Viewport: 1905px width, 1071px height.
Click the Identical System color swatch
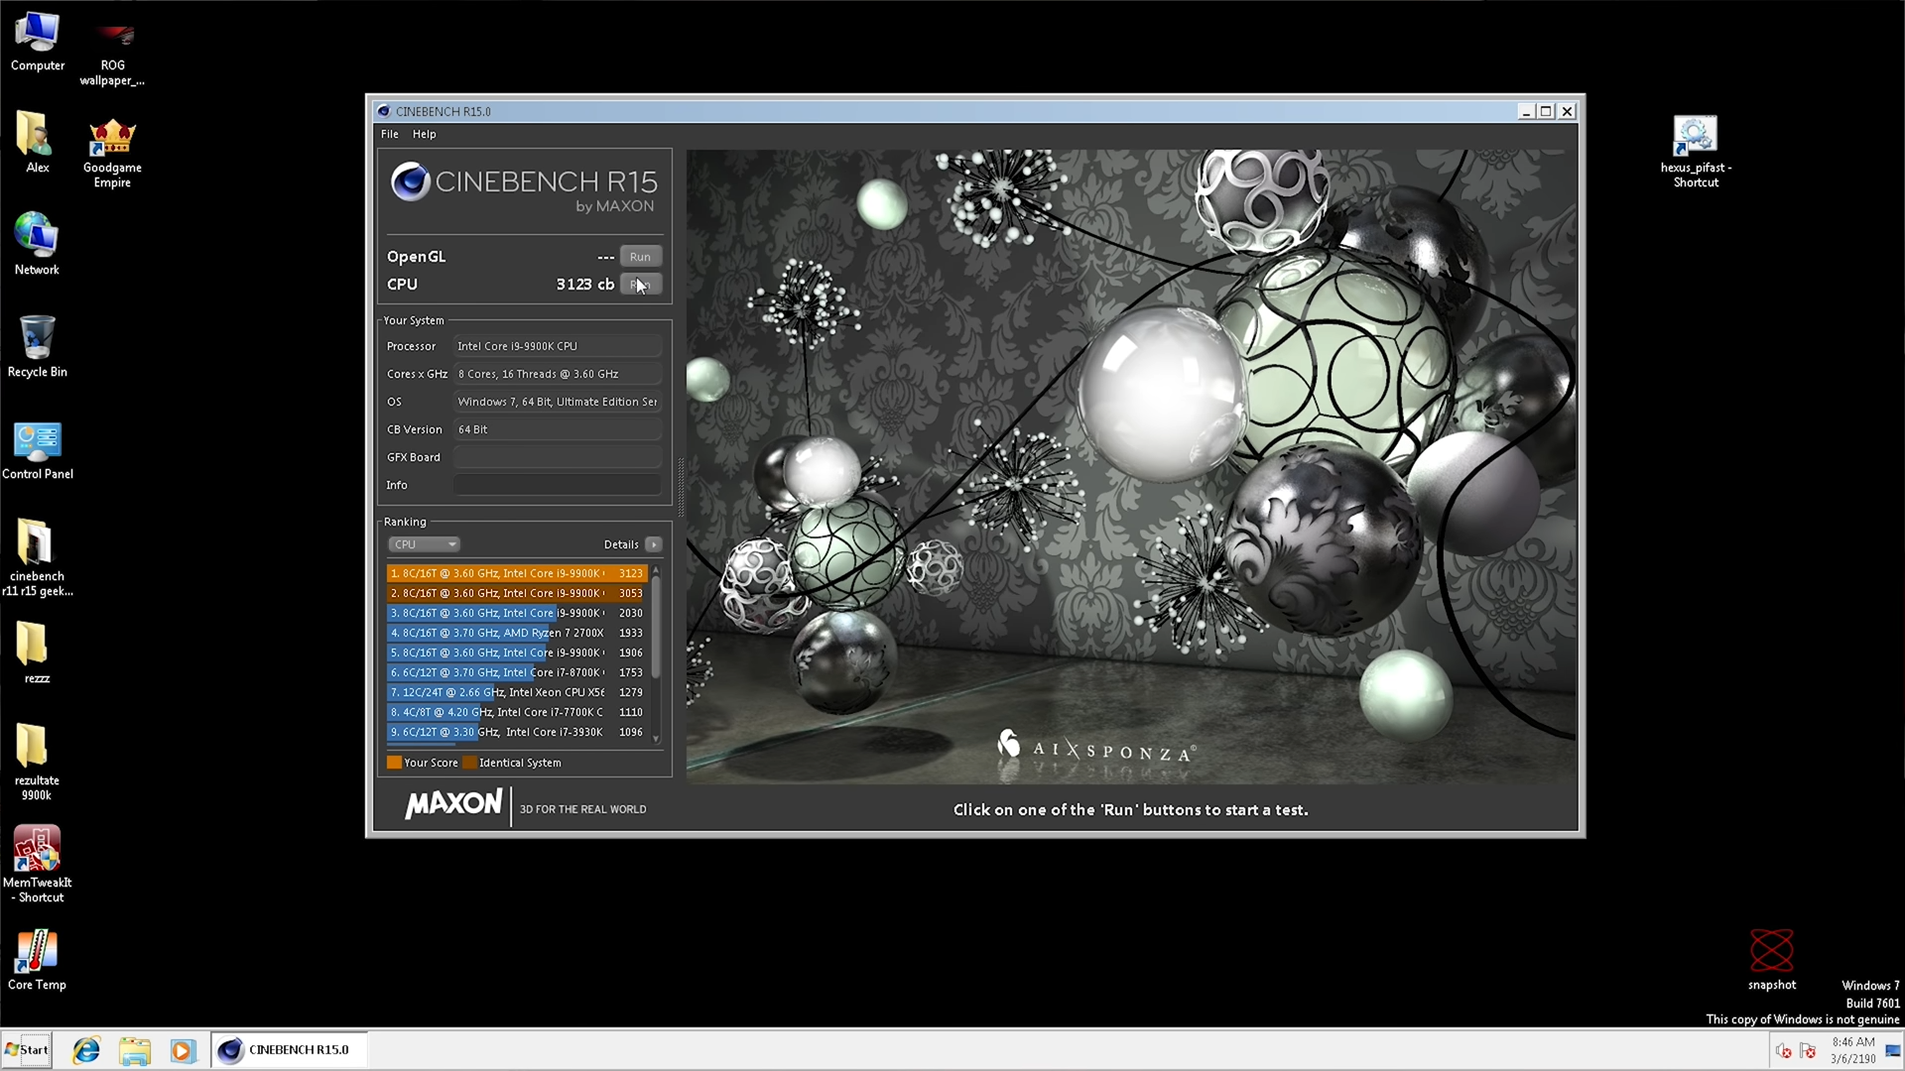tap(470, 763)
